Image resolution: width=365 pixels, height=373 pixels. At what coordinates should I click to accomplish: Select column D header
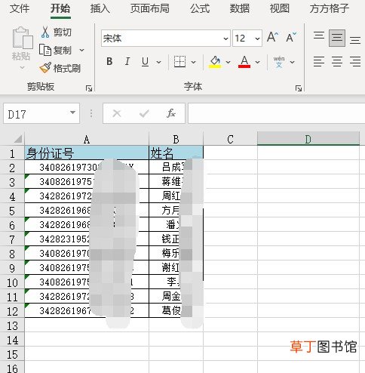coord(308,139)
